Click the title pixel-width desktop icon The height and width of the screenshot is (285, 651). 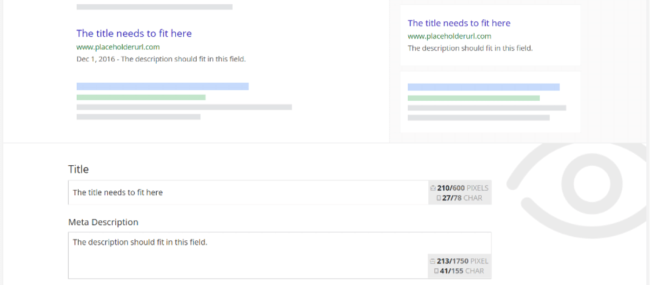coord(433,188)
